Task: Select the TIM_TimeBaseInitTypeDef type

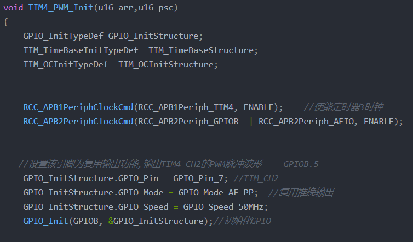Action: [81, 50]
